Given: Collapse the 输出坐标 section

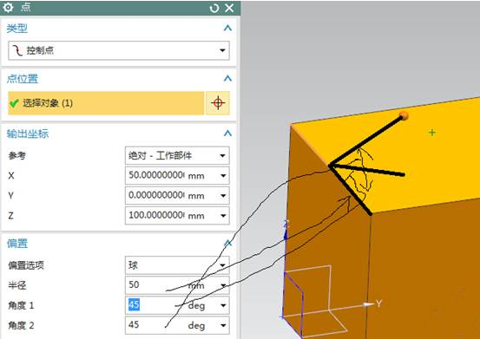Looking at the screenshot, I should pos(227,134).
